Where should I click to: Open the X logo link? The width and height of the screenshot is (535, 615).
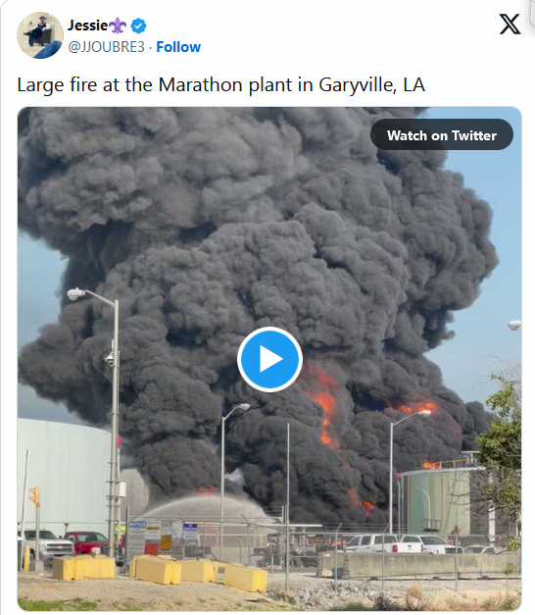(x=510, y=25)
